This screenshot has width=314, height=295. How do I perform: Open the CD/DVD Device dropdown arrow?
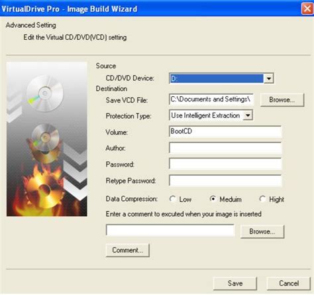pos(269,78)
